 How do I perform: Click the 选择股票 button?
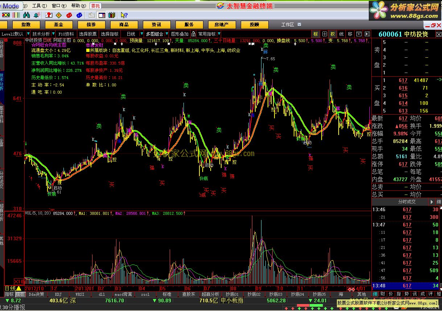(x=88, y=34)
